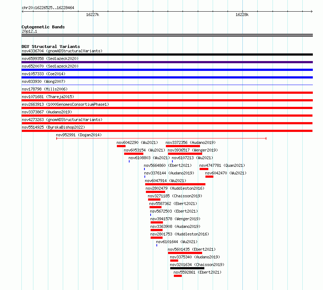This screenshot has width=323, height=290.
Task: Open nsv5514925 (ByrskaBishop2022) label
Action: click(x=53, y=127)
